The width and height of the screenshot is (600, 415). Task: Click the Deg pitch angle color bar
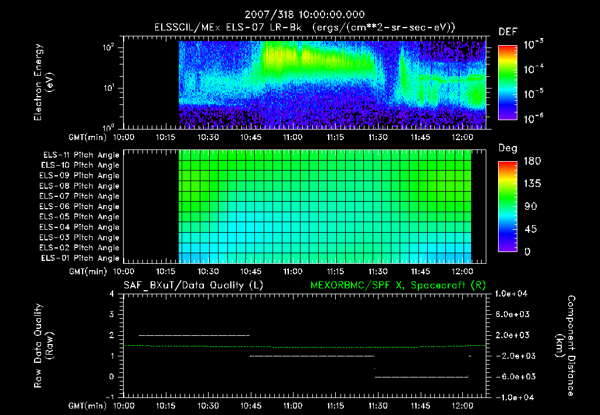pyautogui.click(x=507, y=207)
